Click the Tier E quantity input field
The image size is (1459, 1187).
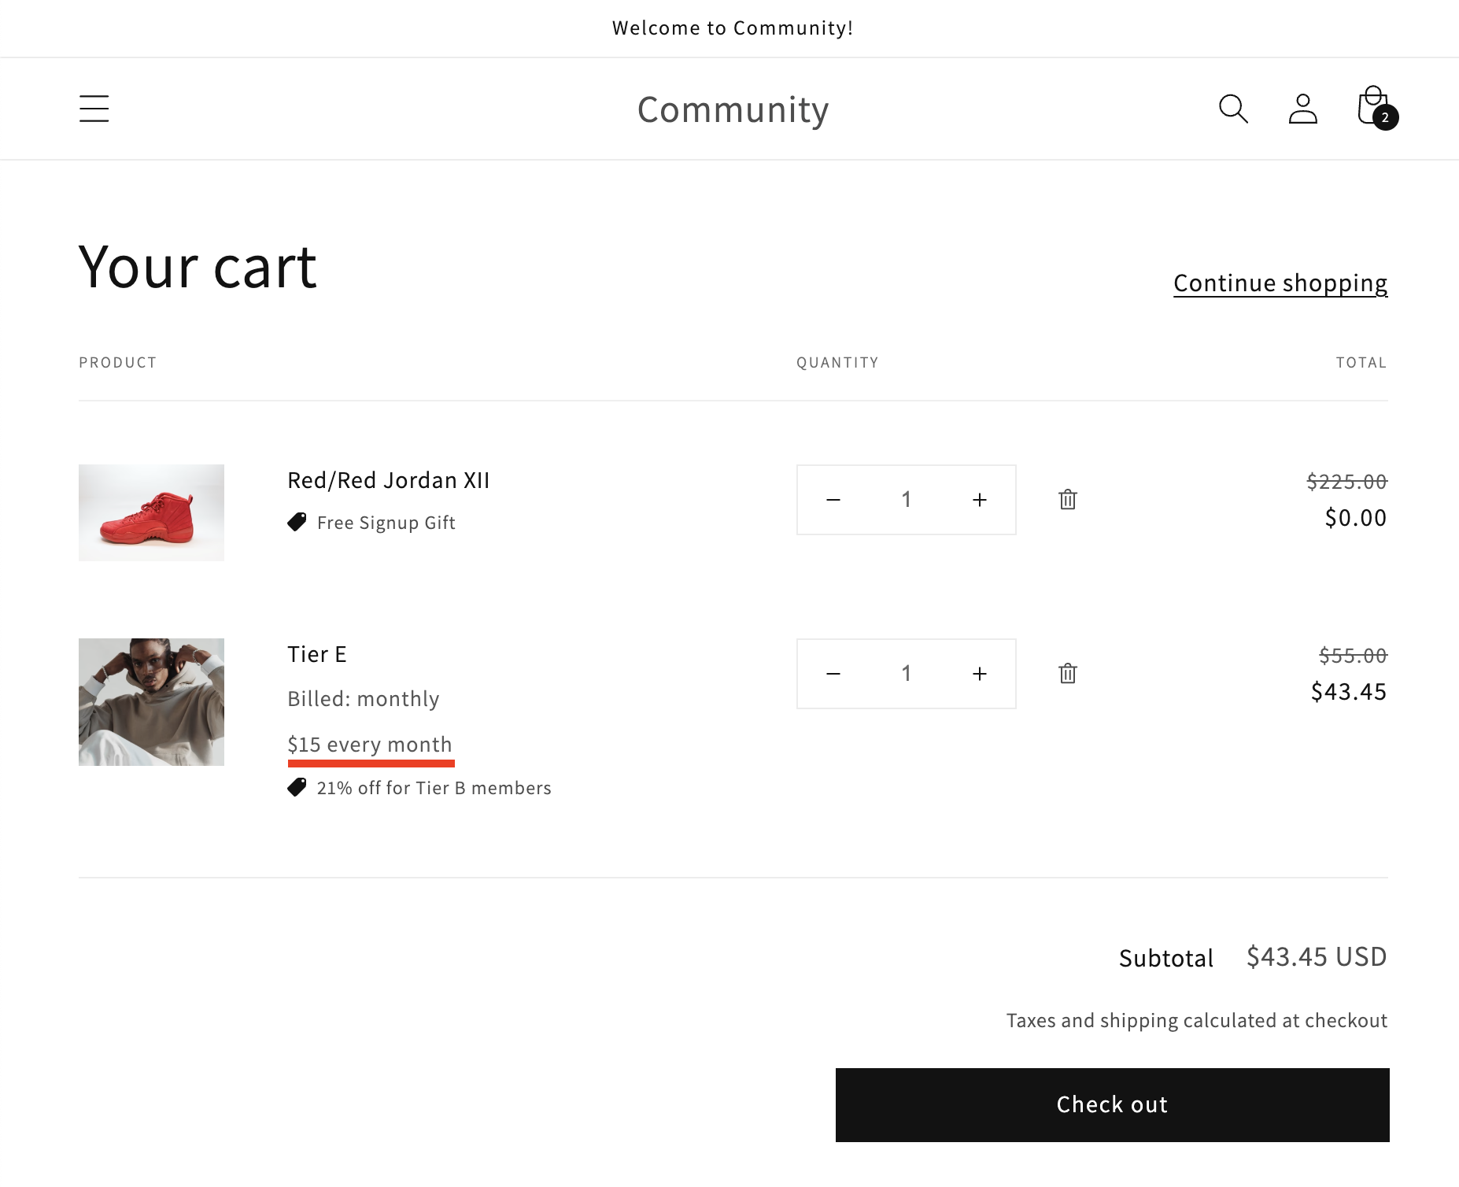coord(906,674)
